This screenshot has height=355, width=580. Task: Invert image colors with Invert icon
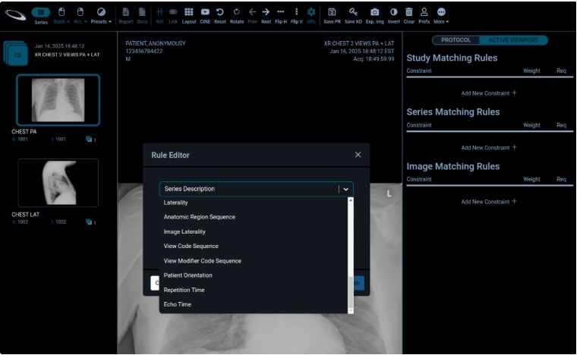click(393, 15)
